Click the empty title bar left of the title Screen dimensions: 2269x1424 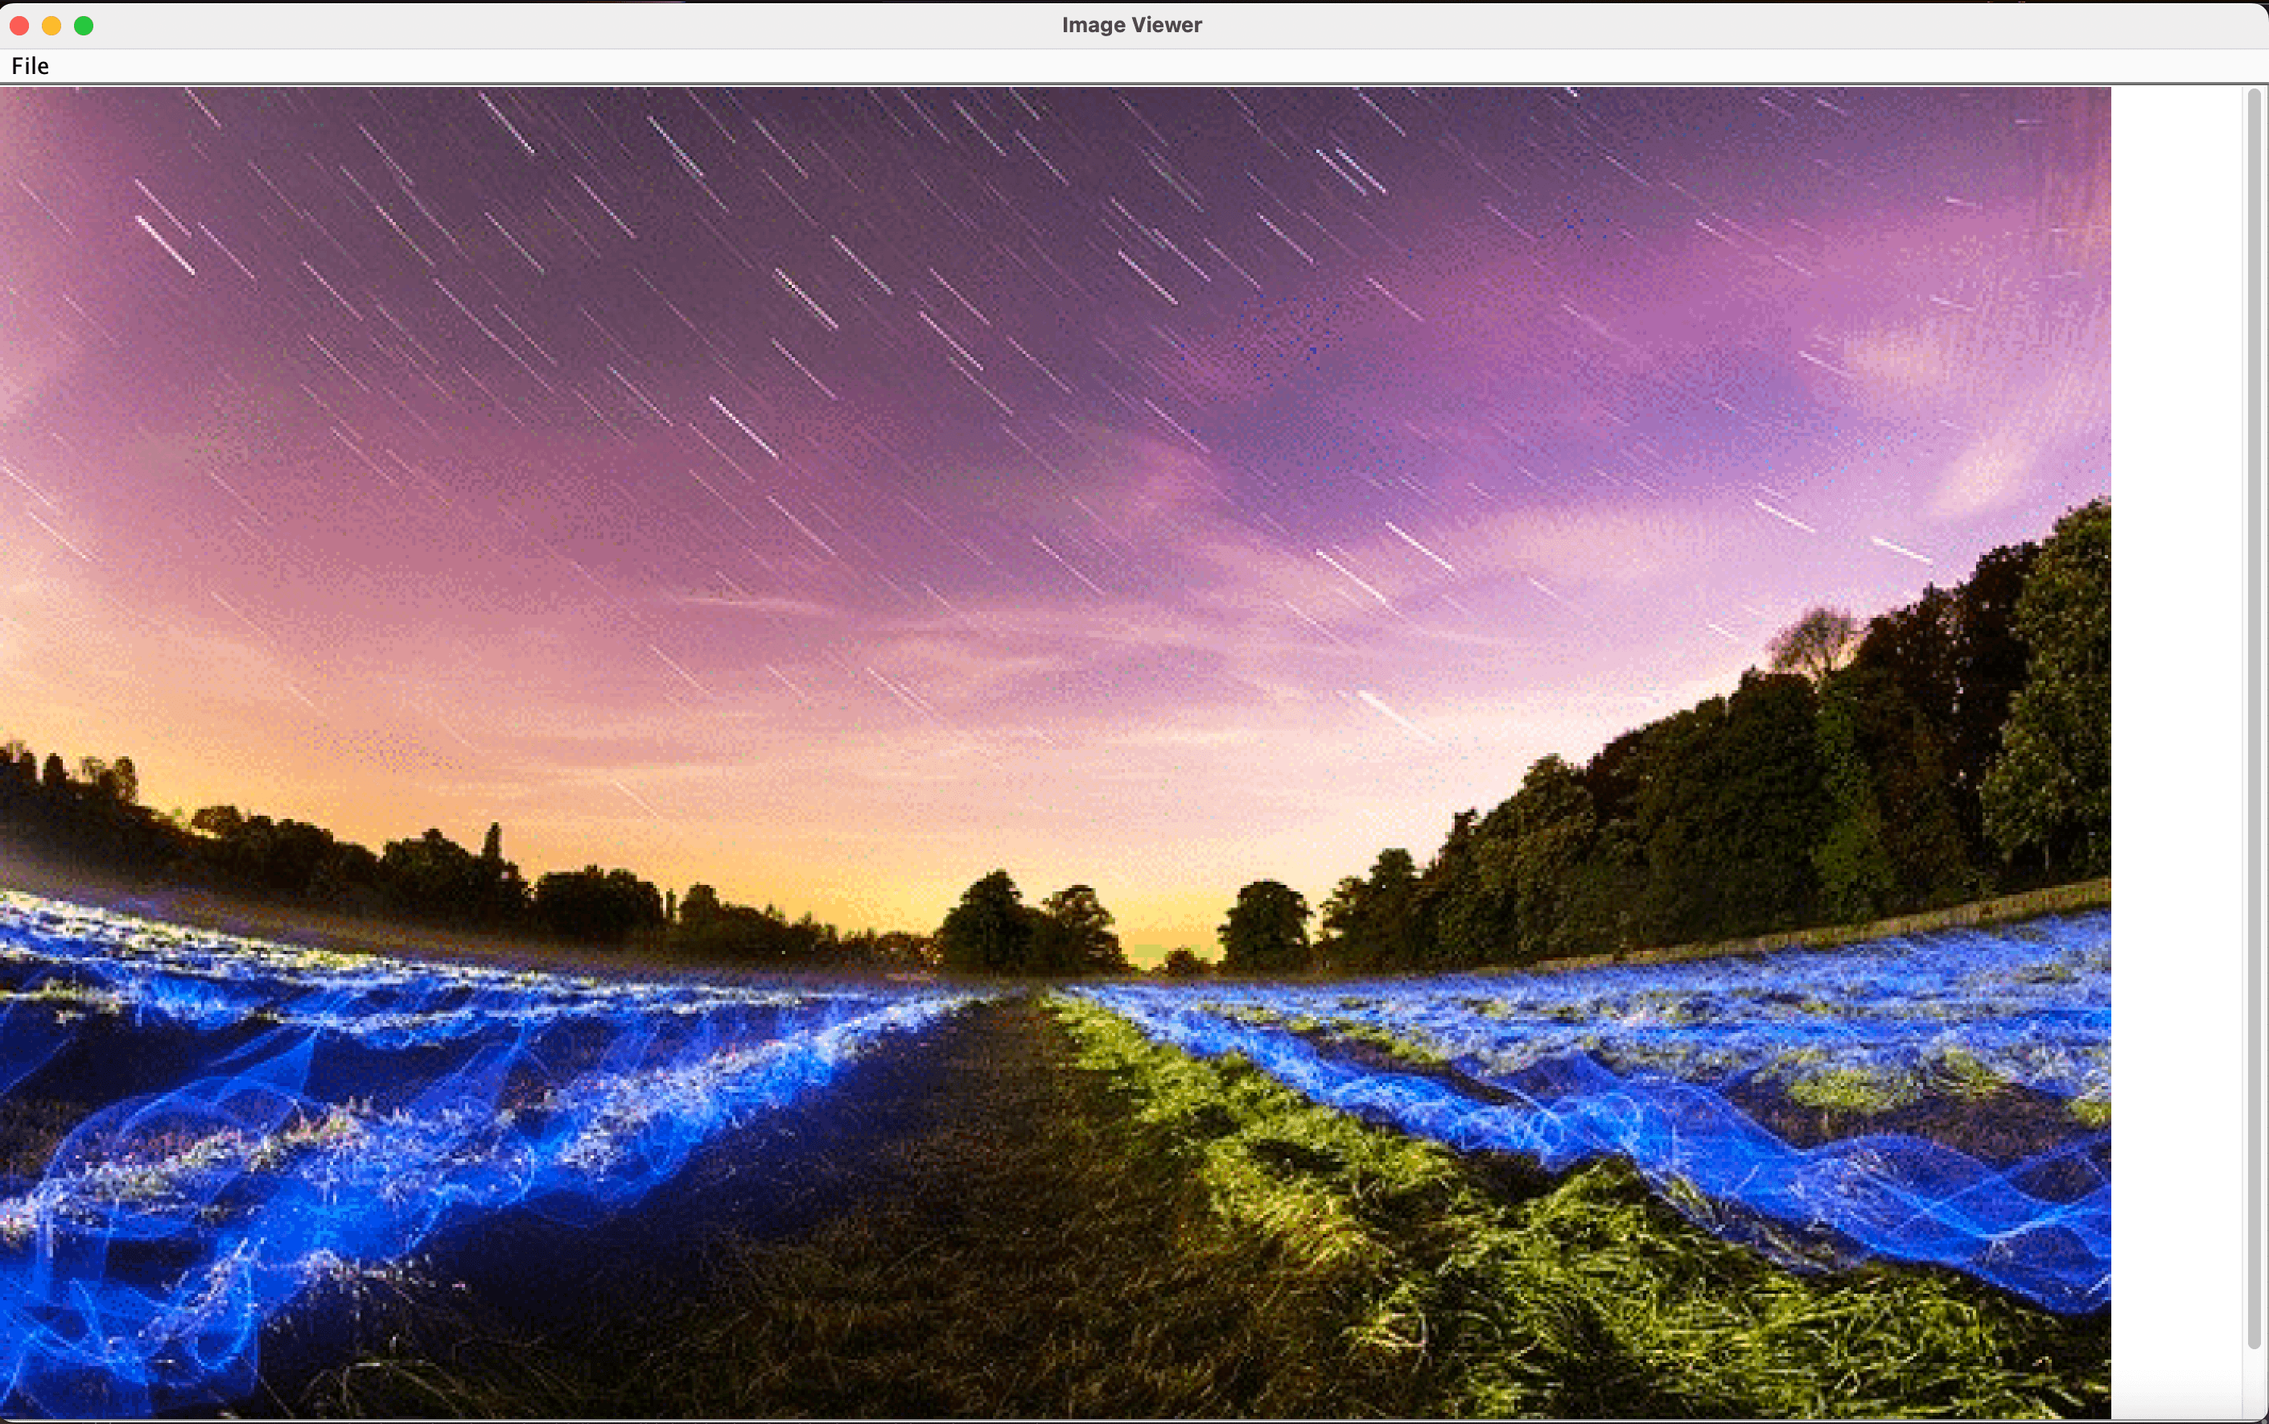pos(565,26)
